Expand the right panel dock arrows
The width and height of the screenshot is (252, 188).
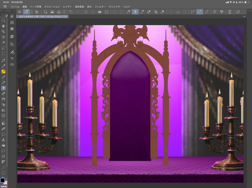click(249, 11)
